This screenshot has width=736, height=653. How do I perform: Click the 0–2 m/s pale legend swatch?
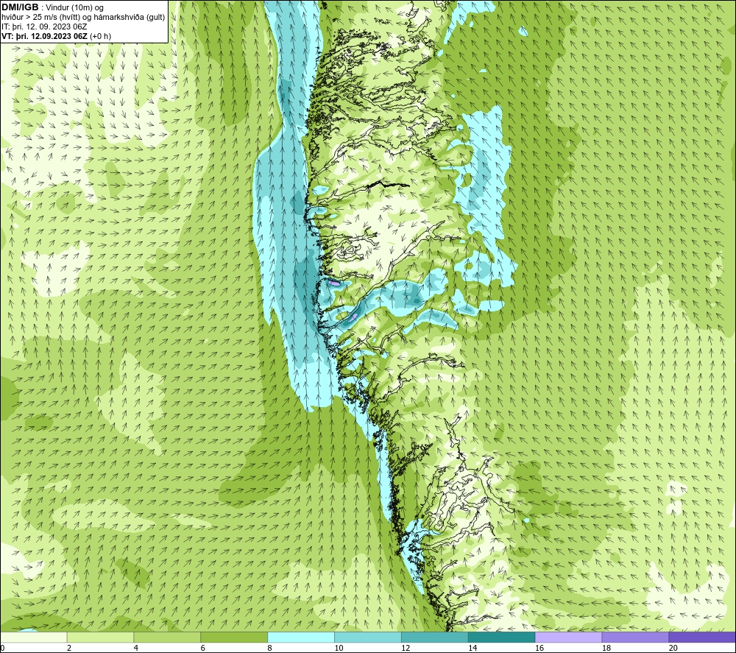click(33, 637)
